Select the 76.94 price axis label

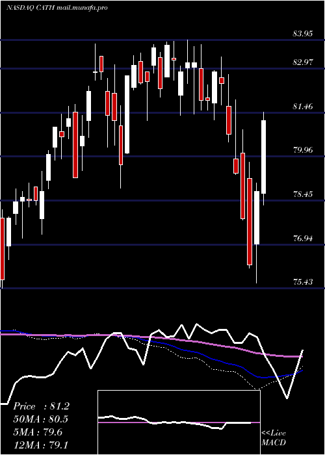click(303, 239)
